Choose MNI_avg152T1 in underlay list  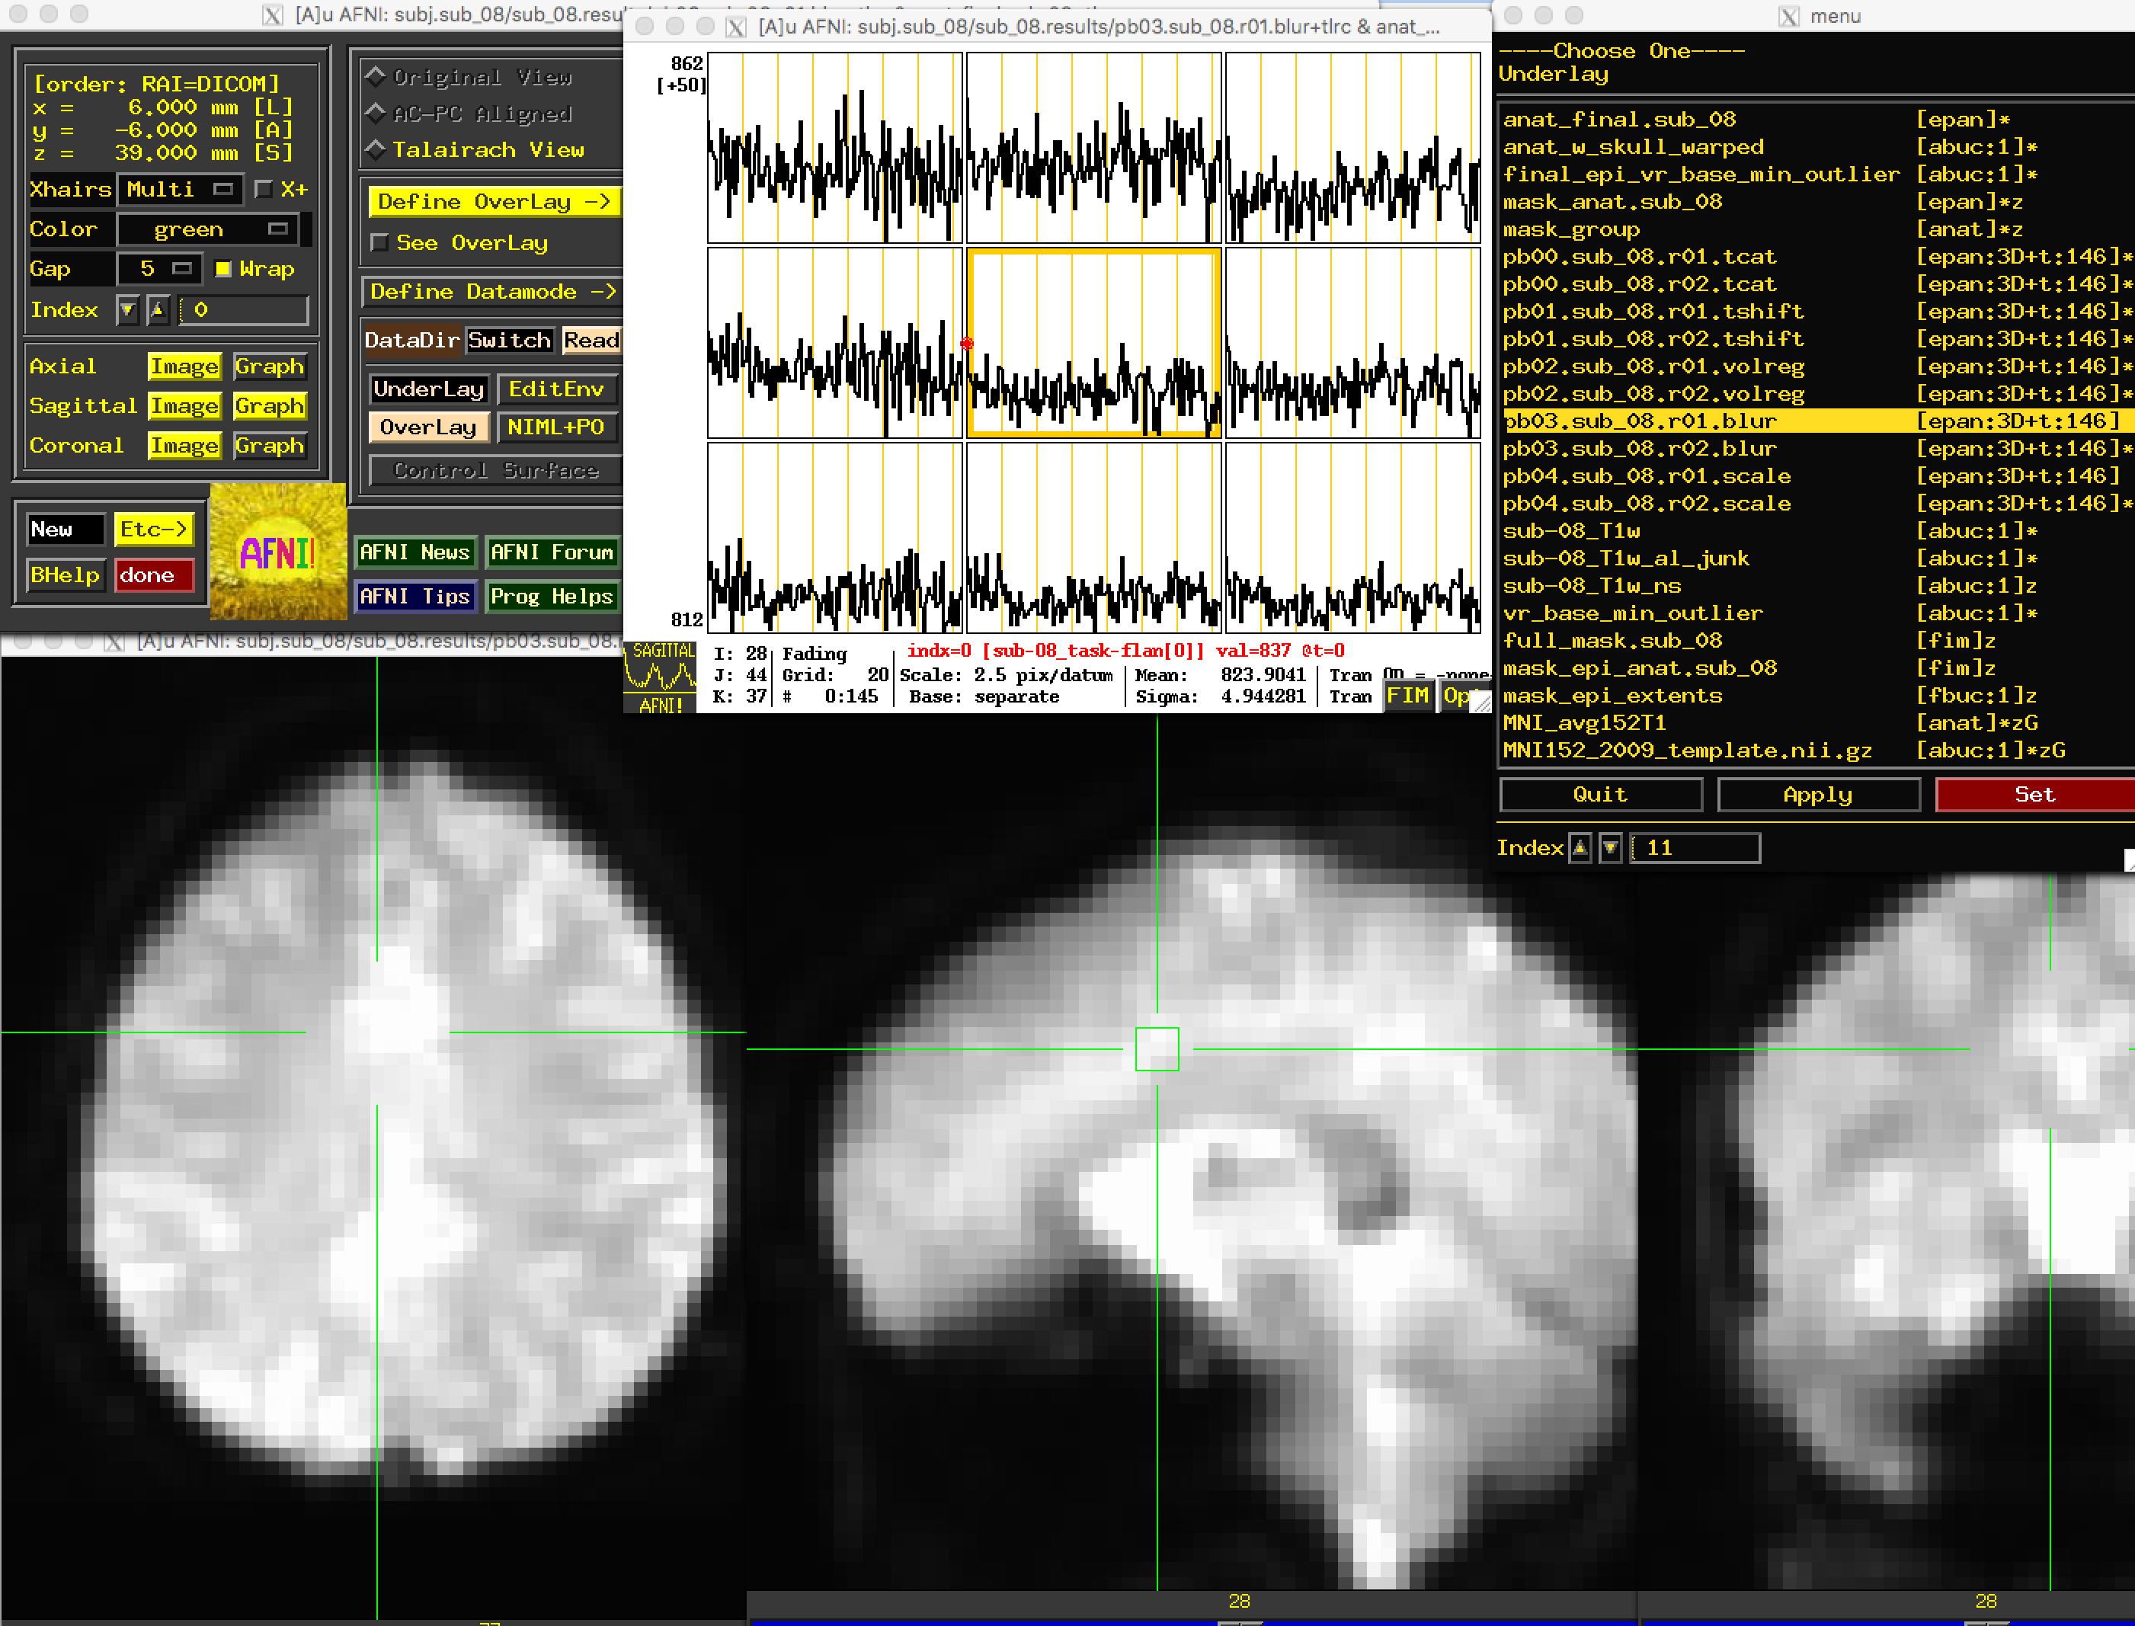pyautogui.click(x=1817, y=723)
